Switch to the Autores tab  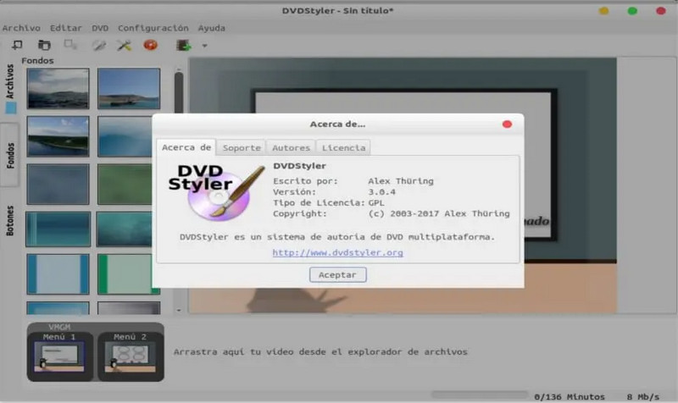click(x=291, y=147)
